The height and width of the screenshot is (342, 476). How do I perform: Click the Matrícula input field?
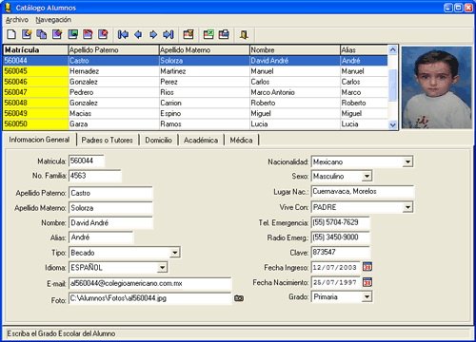click(x=87, y=161)
